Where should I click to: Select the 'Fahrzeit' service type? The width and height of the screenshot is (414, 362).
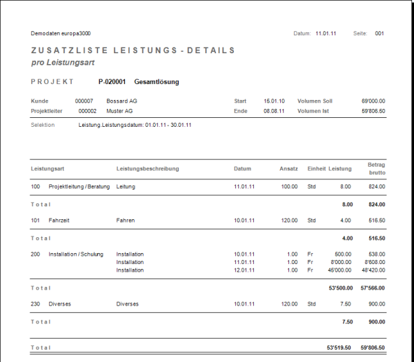click(59, 221)
